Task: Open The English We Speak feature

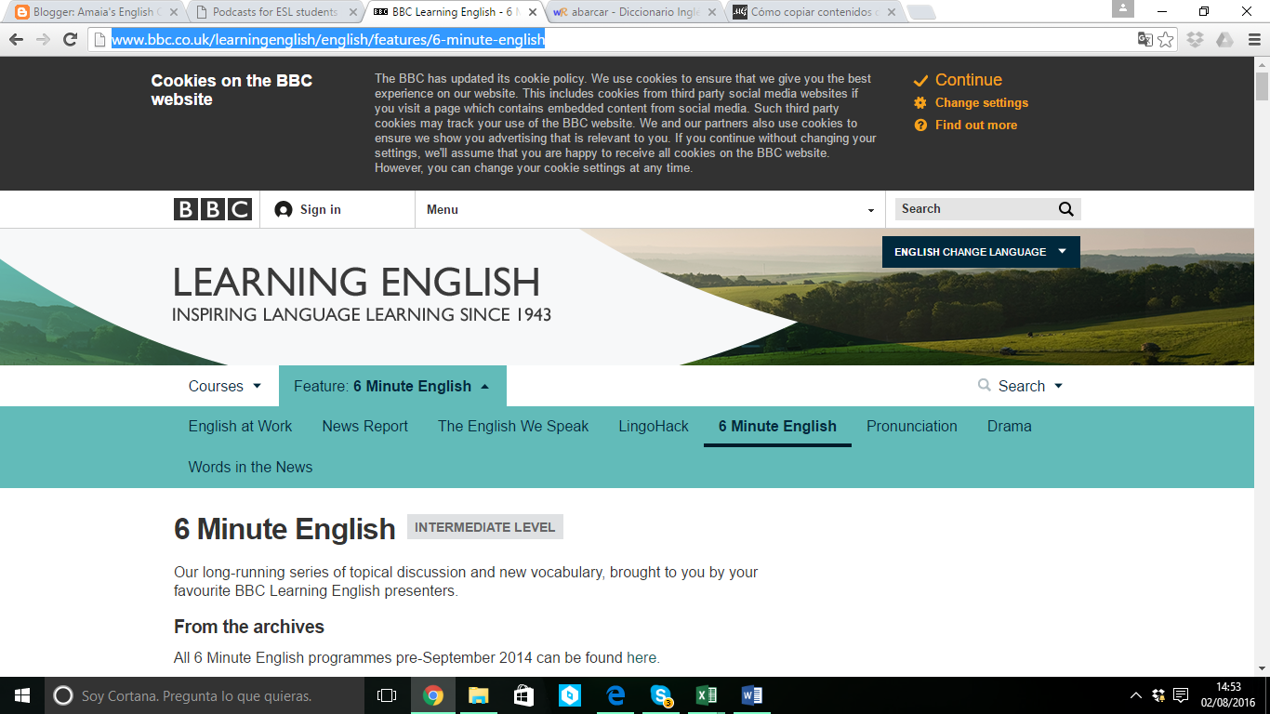Action: pos(513,426)
